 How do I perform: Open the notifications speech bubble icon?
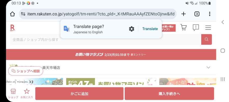[x=196, y=27]
